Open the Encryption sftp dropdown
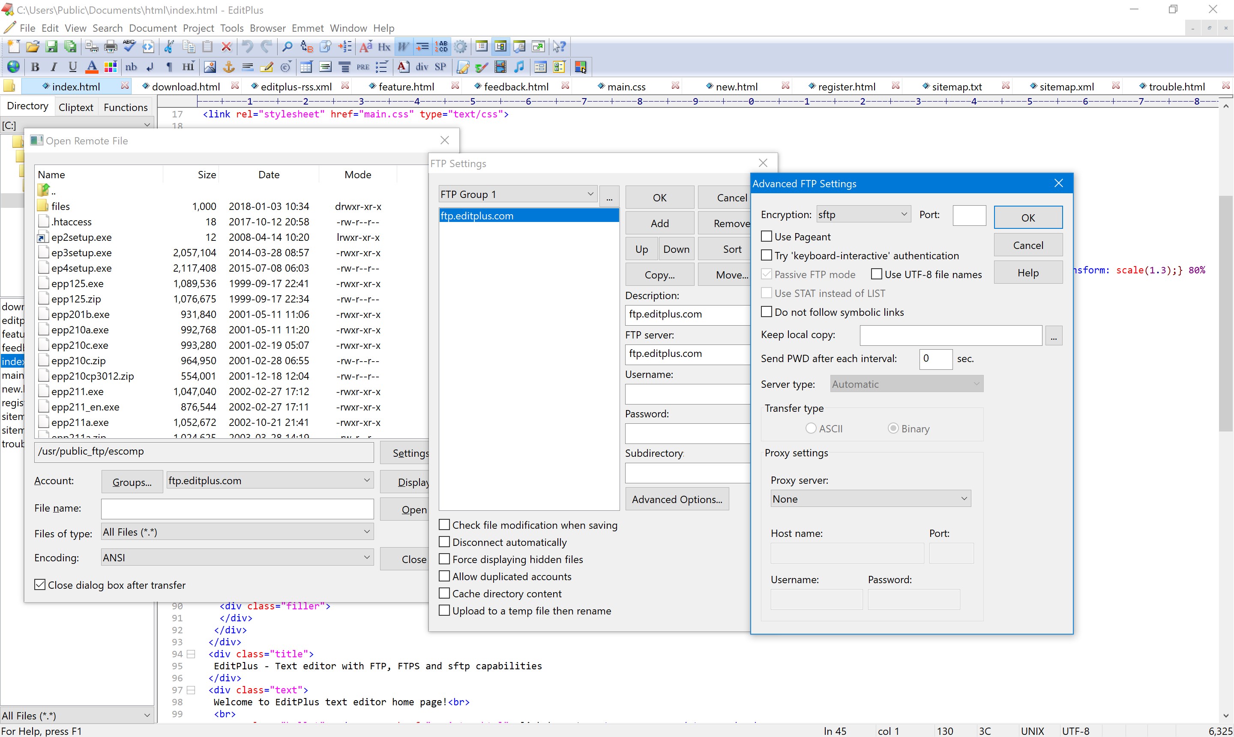Viewport: 1234px width, 737px height. coord(863,215)
